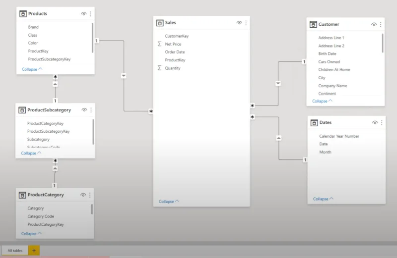Viewport: 397px width, 258px height.
Task: Select Order Date field in Sales
Action: (x=175, y=52)
